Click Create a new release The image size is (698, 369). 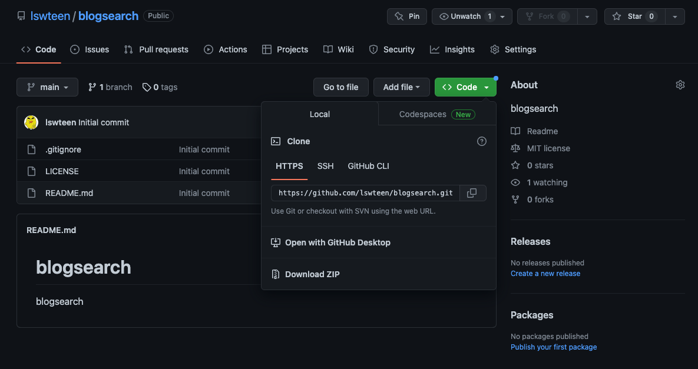545,274
